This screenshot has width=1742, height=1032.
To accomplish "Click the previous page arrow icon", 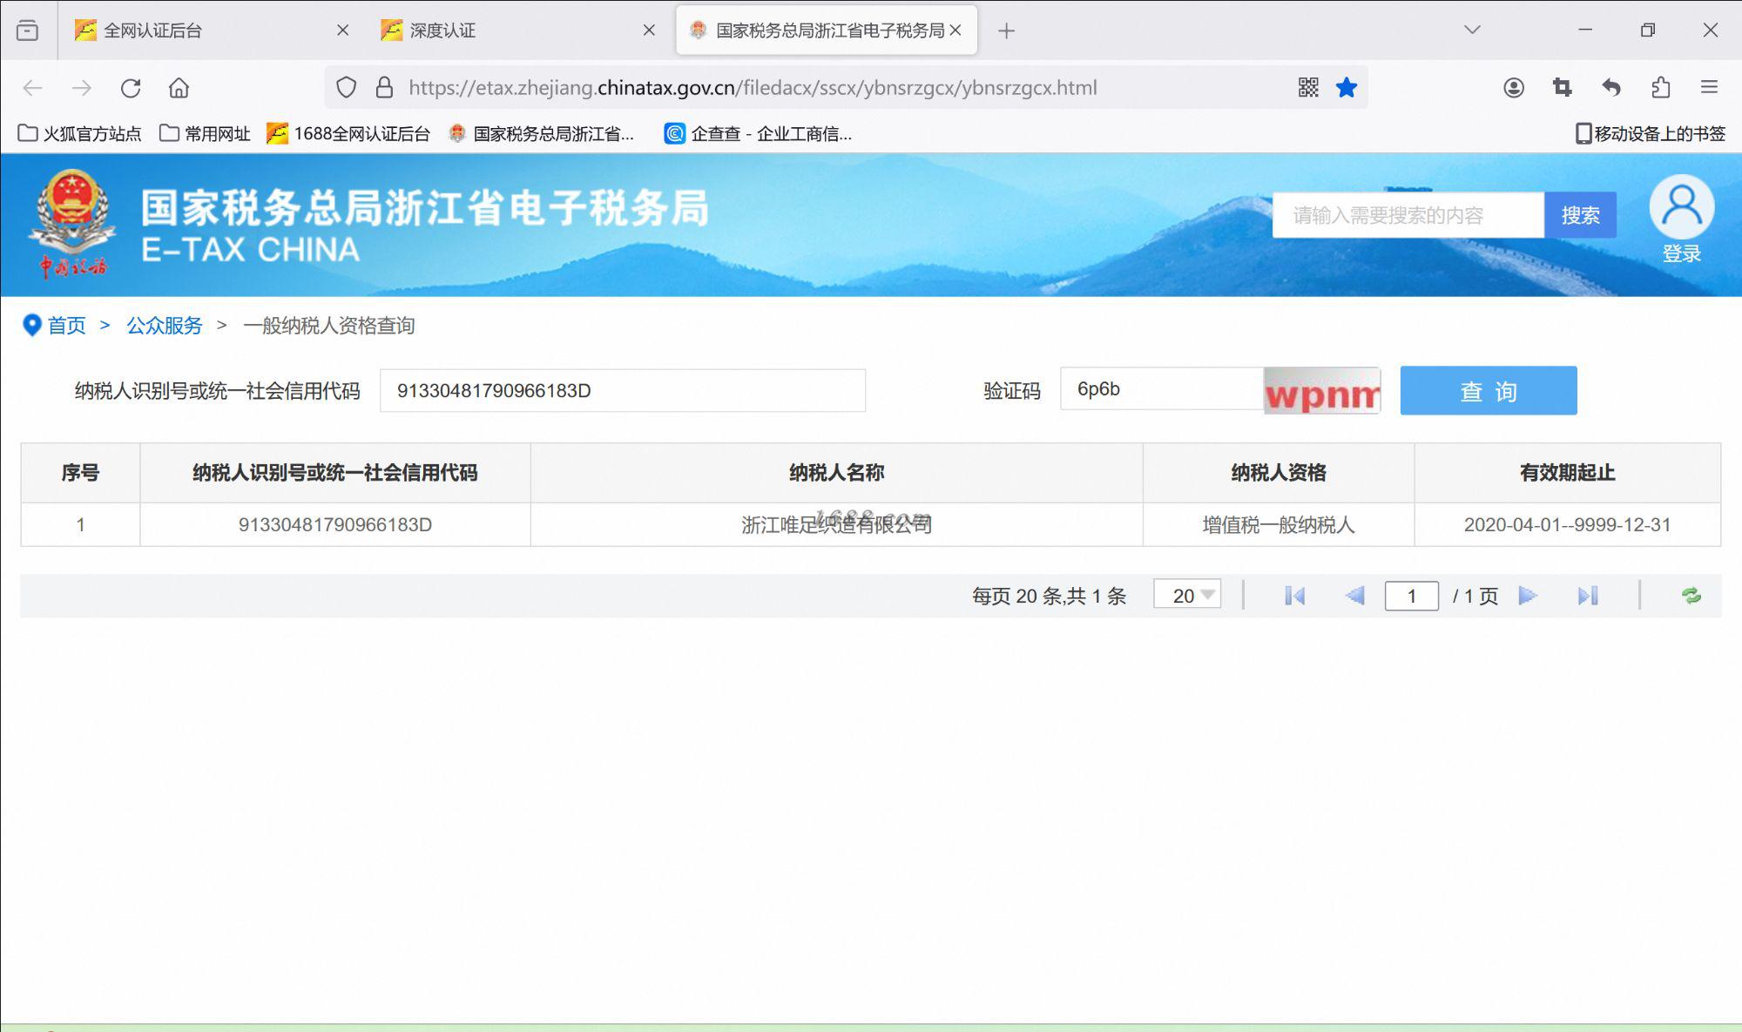I will click(x=1354, y=596).
